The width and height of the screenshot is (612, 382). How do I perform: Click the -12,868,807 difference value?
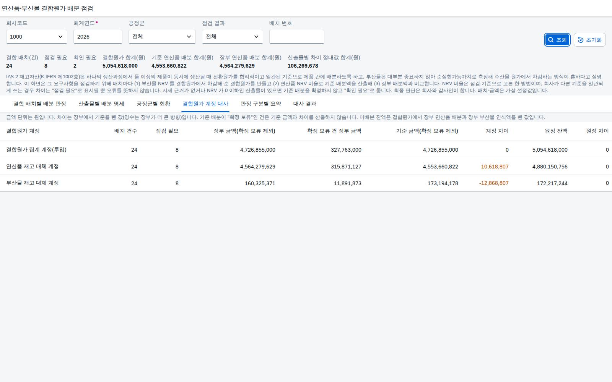coord(494,183)
